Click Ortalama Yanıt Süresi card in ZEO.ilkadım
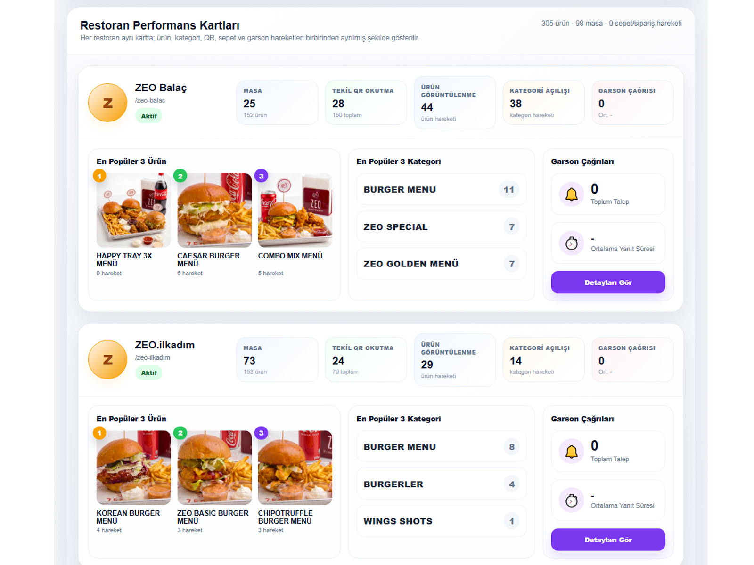The height and width of the screenshot is (565, 754). click(x=608, y=500)
